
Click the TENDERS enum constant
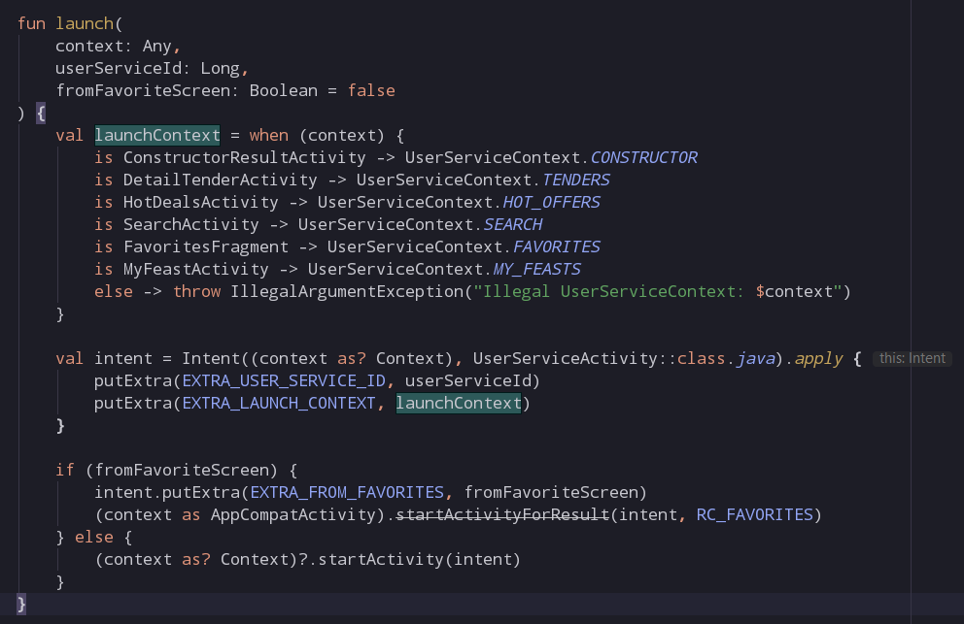point(575,180)
